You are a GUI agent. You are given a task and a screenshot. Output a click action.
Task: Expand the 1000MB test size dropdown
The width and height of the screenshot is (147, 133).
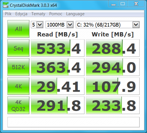[60, 25]
